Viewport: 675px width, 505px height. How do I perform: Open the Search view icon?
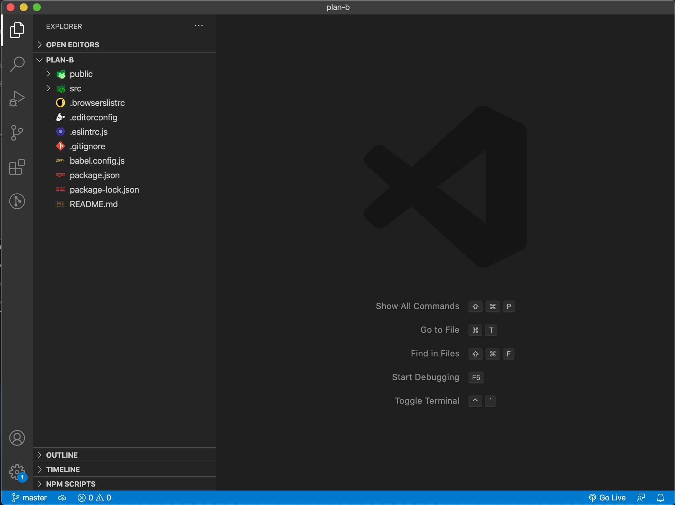coord(17,64)
